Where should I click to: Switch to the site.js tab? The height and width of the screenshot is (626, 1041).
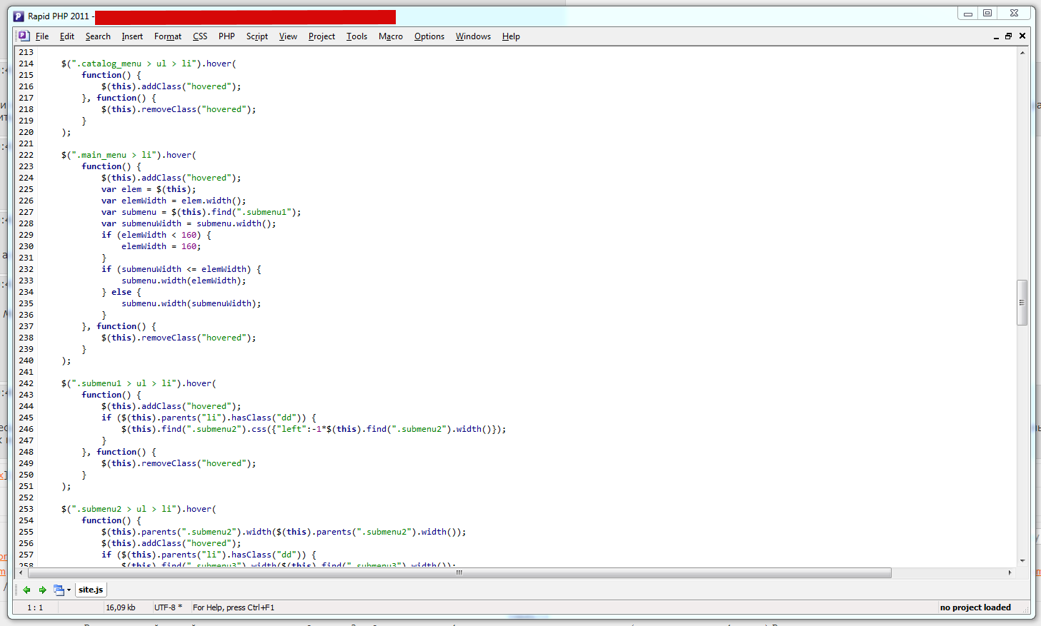(91, 590)
